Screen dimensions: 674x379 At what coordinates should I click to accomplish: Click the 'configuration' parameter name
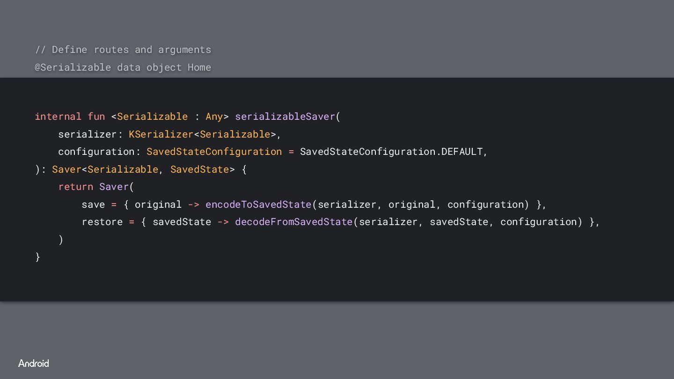tap(96, 152)
